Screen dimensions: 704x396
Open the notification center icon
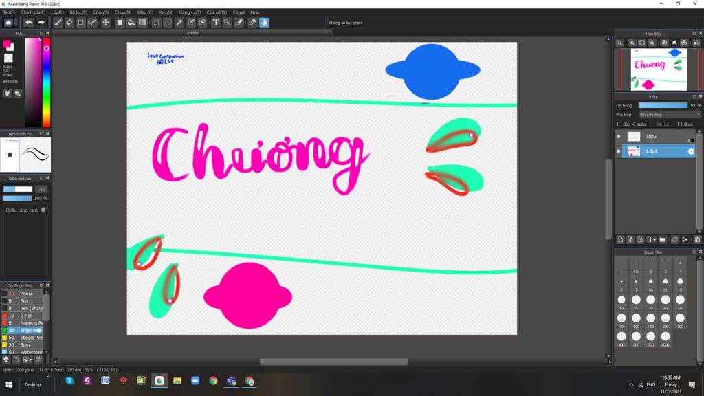tap(692, 385)
